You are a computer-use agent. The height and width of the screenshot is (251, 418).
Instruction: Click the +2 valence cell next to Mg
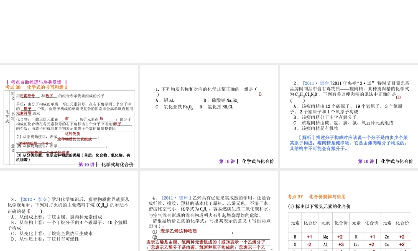[x=340, y=237]
